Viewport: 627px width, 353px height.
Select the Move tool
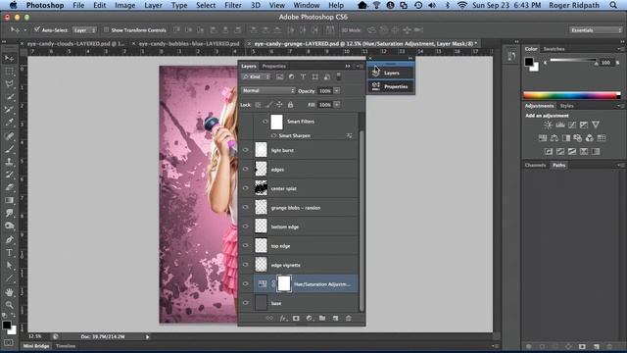click(9, 59)
